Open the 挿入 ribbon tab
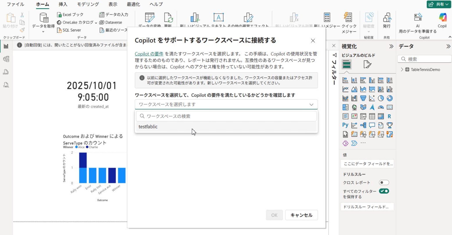This screenshot has width=452, height=235. pos(63,4)
